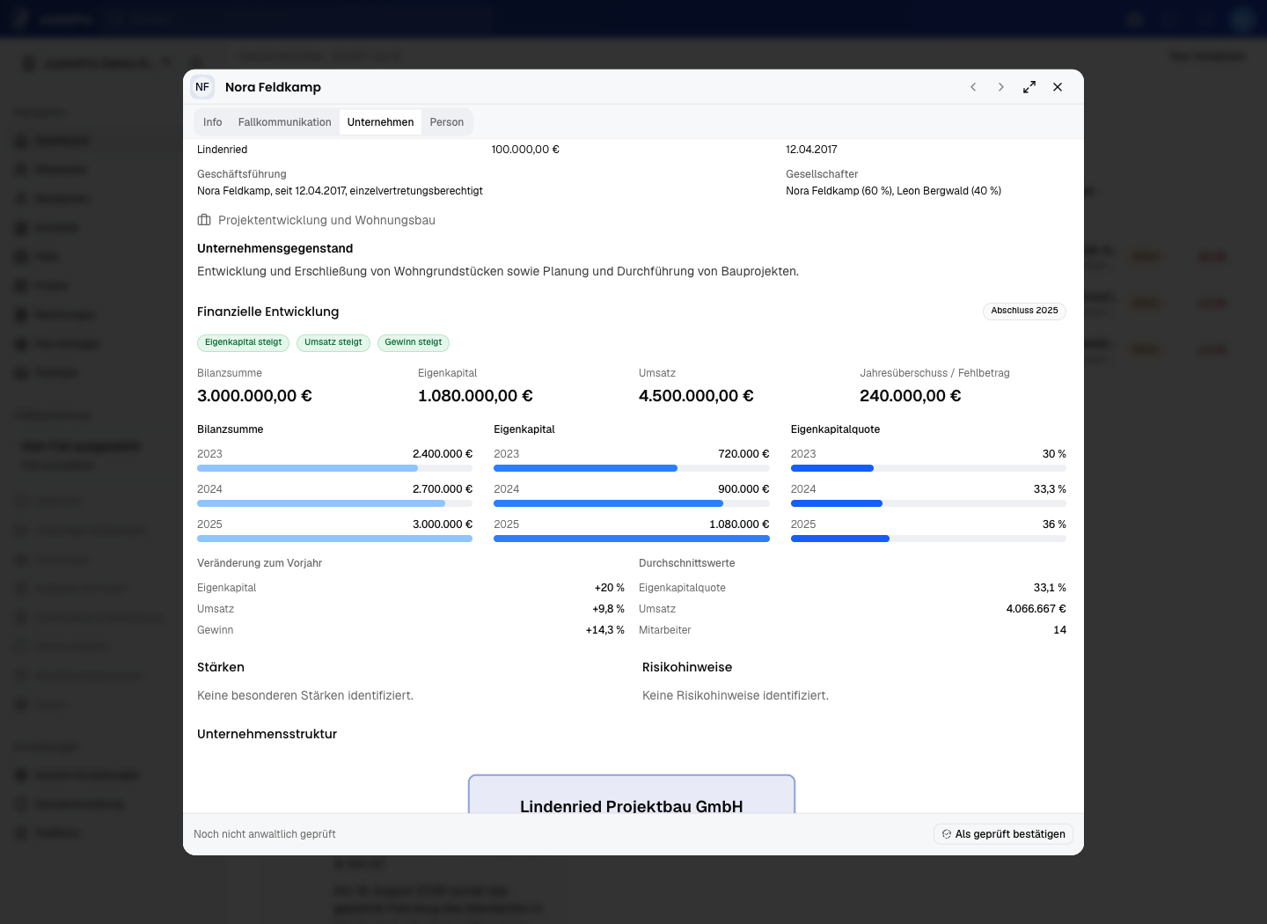Click the Abschluss 2025 badge
This screenshot has height=924, width=1267.
1024,311
